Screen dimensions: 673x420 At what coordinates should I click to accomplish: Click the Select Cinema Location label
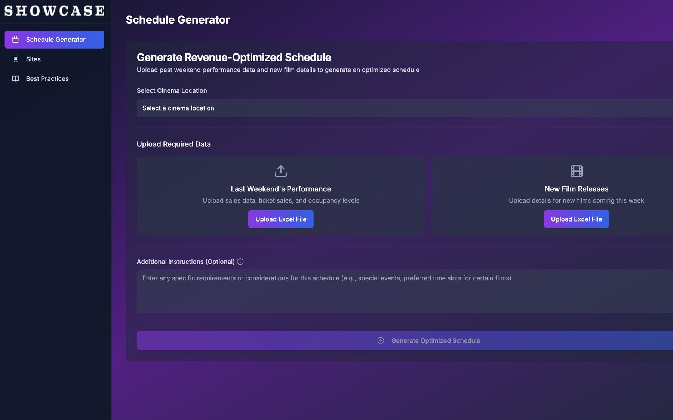(x=172, y=90)
